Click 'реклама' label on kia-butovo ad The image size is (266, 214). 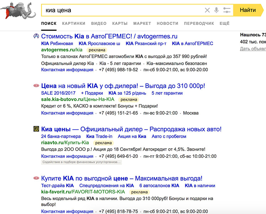(129, 100)
